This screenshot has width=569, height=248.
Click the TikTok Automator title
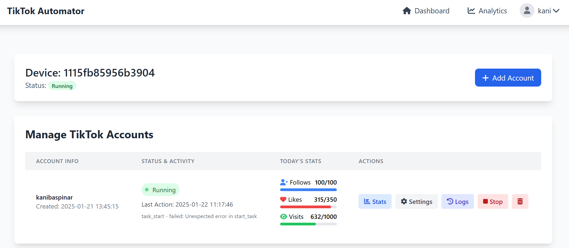point(46,11)
